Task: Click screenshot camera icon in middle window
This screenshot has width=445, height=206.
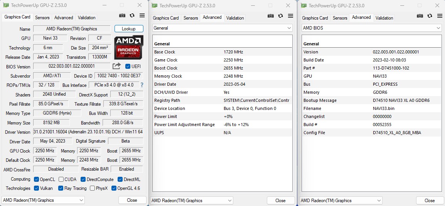Action: click(x=271, y=16)
